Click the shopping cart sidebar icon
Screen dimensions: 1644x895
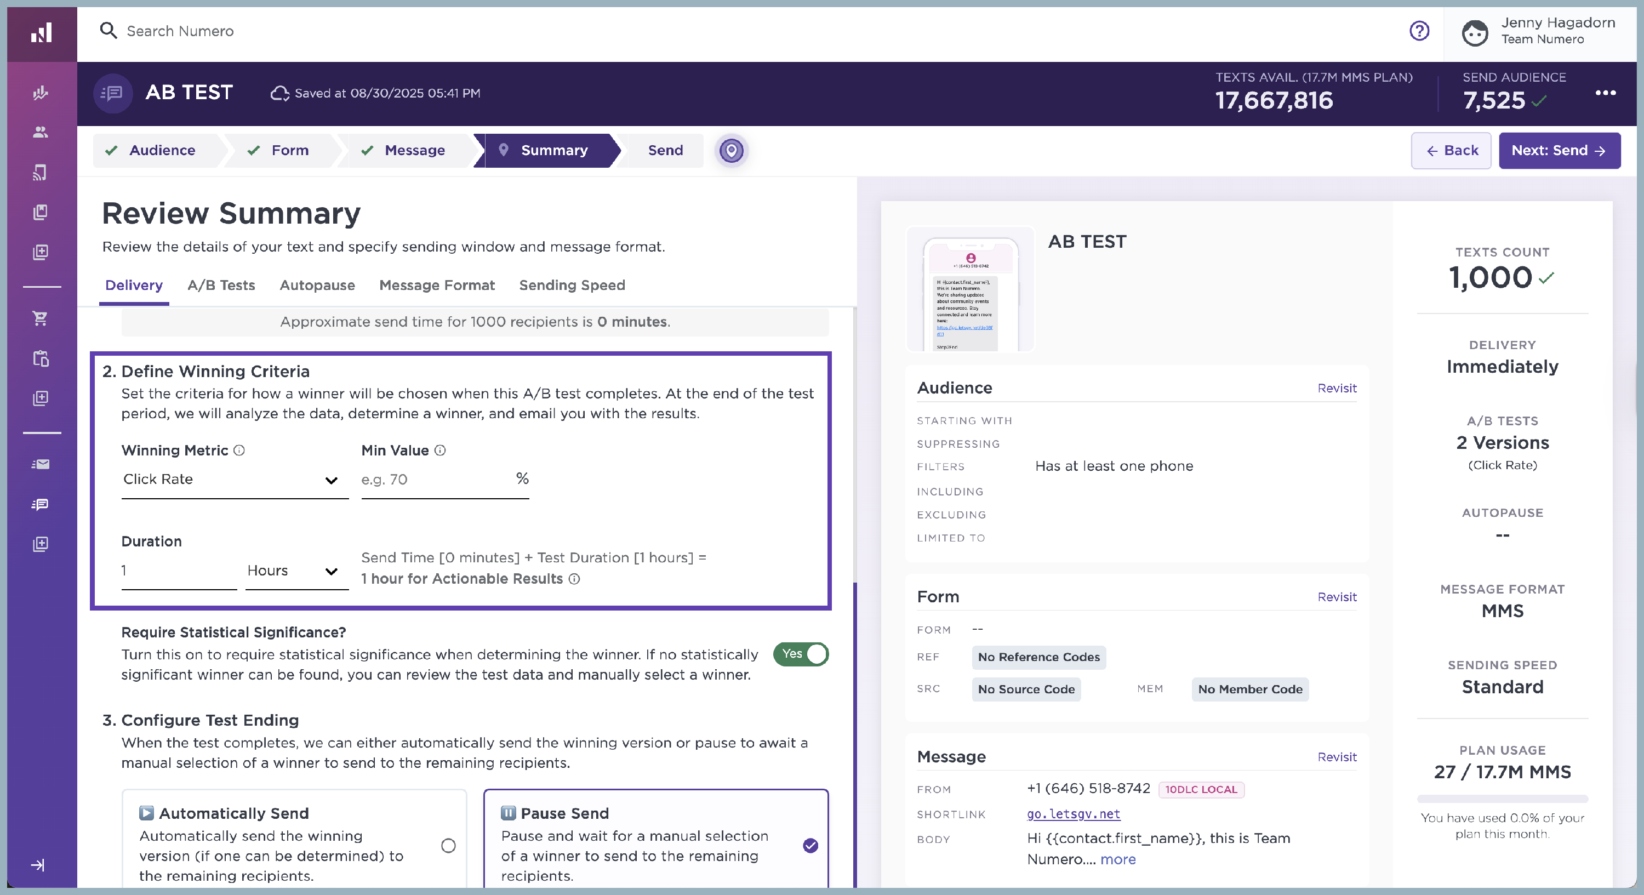click(40, 318)
